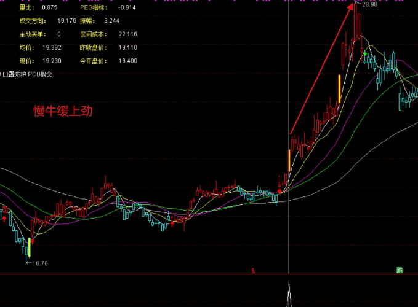The image size is (418, 307).
Task: Click the 主动买单 label
Action: pyautogui.click(x=33, y=34)
